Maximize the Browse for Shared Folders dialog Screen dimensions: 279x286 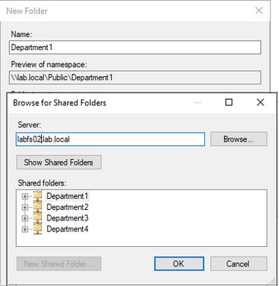(x=229, y=103)
